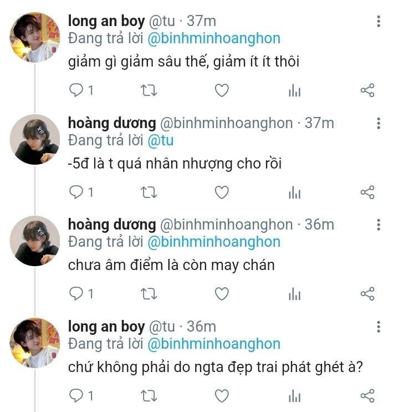
Task: Click the @tu mention link in hoàng dương's reply
Action: click(161, 140)
